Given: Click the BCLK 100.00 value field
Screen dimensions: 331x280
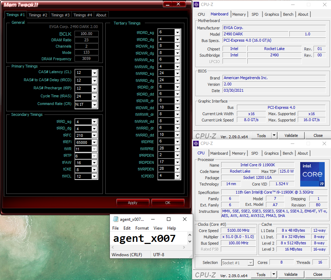Looking at the screenshot, I should pyautogui.click(x=86, y=34).
